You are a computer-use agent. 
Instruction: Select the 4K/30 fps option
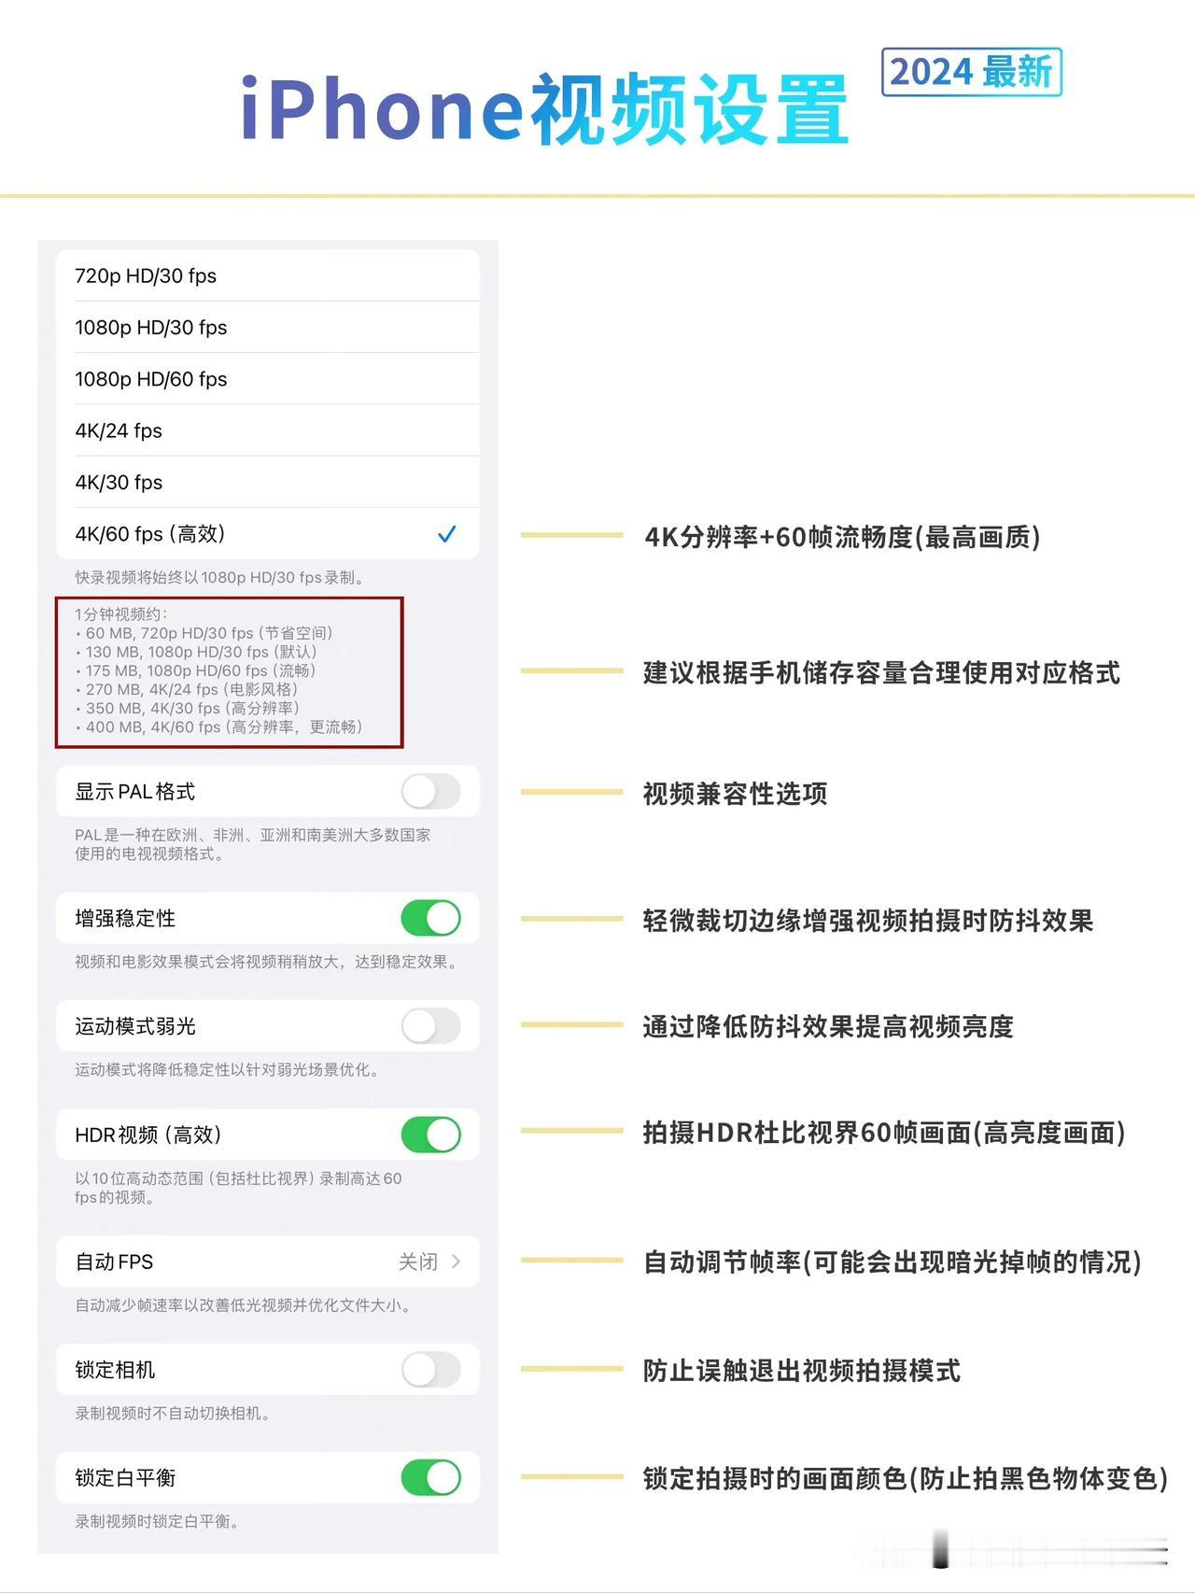point(268,482)
